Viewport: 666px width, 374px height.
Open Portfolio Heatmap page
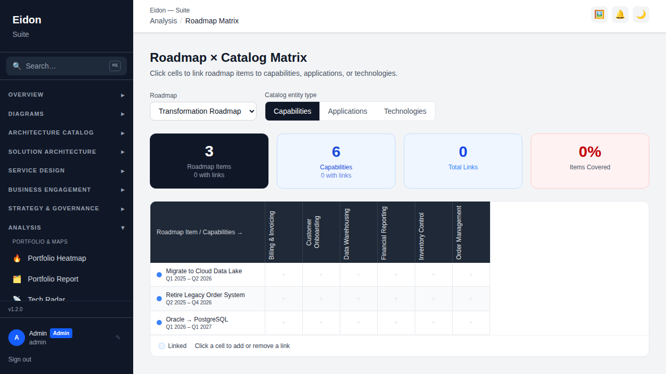click(x=67, y=258)
